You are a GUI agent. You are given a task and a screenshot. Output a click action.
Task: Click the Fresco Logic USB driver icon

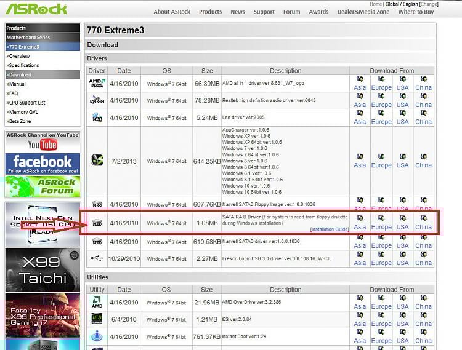[97, 258]
